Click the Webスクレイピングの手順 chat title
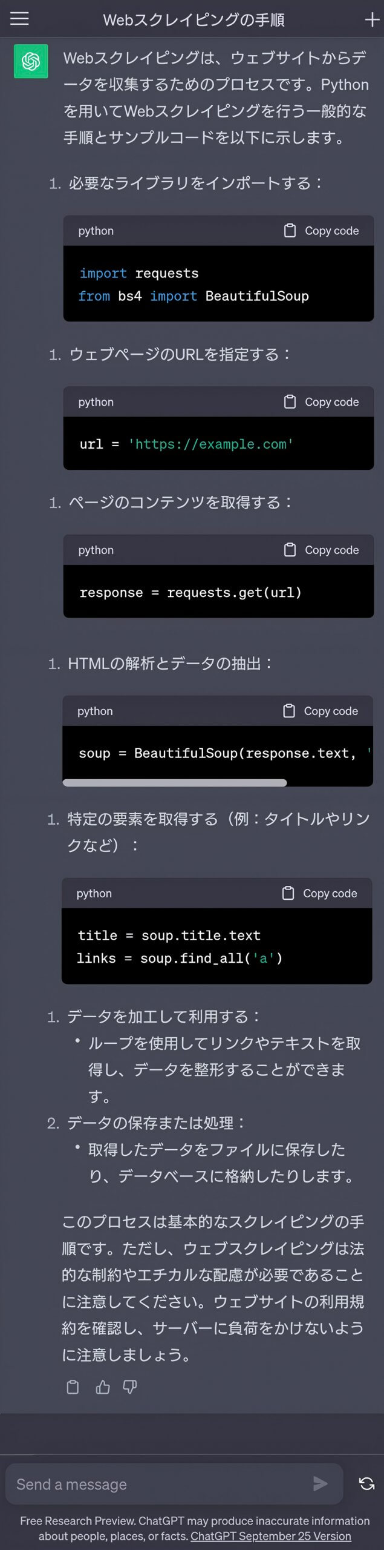The width and height of the screenshot is (384, 1550). (194, 20)
